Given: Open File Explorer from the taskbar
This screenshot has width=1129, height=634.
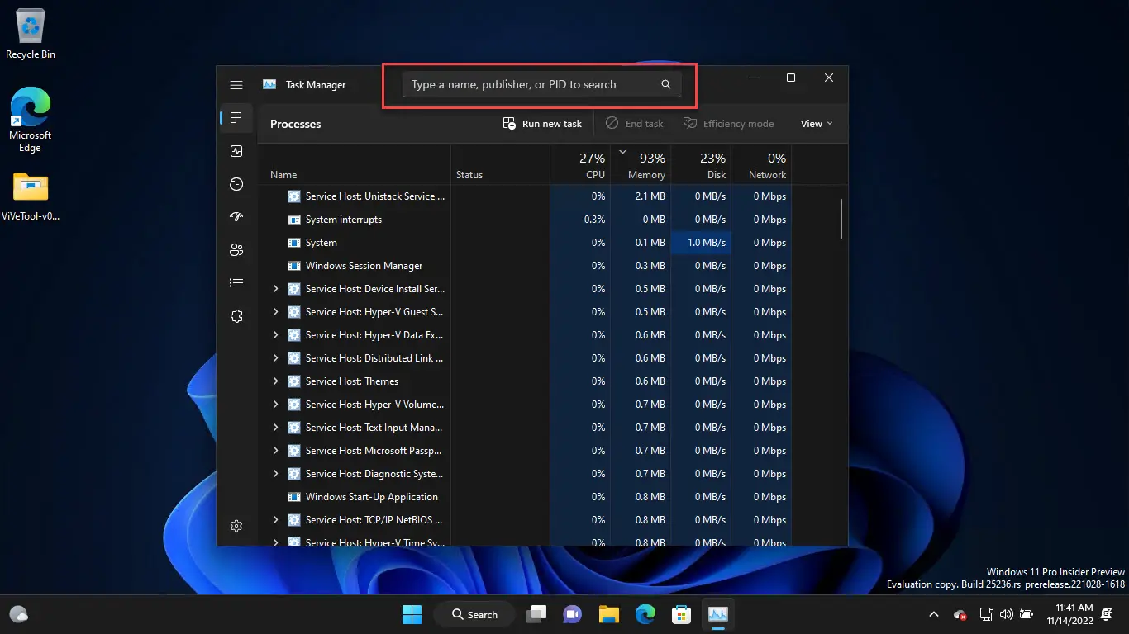Looking at the screenshot, I should coord(609,614).
